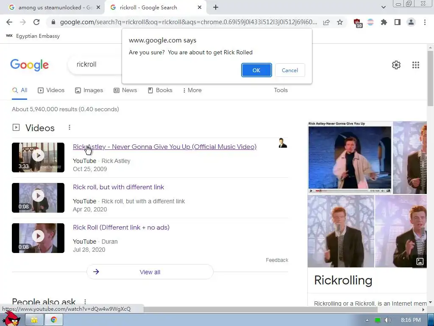Click the Angry Birds start button
434x326 pixels.
click(12, 319)
